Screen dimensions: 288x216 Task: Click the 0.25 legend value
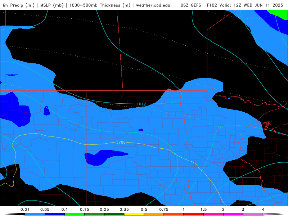(104, 210)
